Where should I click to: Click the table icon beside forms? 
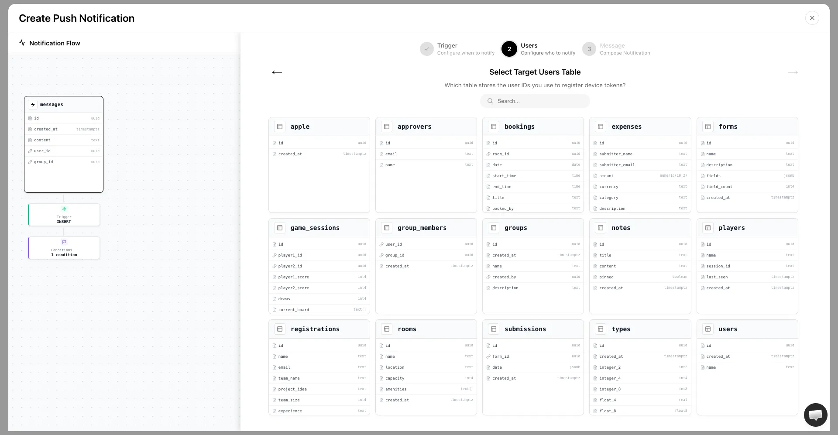tap(708, 127)
